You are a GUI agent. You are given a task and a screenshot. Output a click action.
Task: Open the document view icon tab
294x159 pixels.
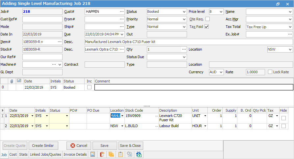[x=93, y=154]
